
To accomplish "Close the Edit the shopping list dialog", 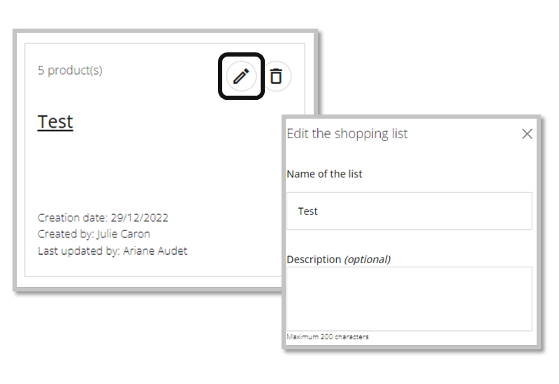I will point(527,133).
